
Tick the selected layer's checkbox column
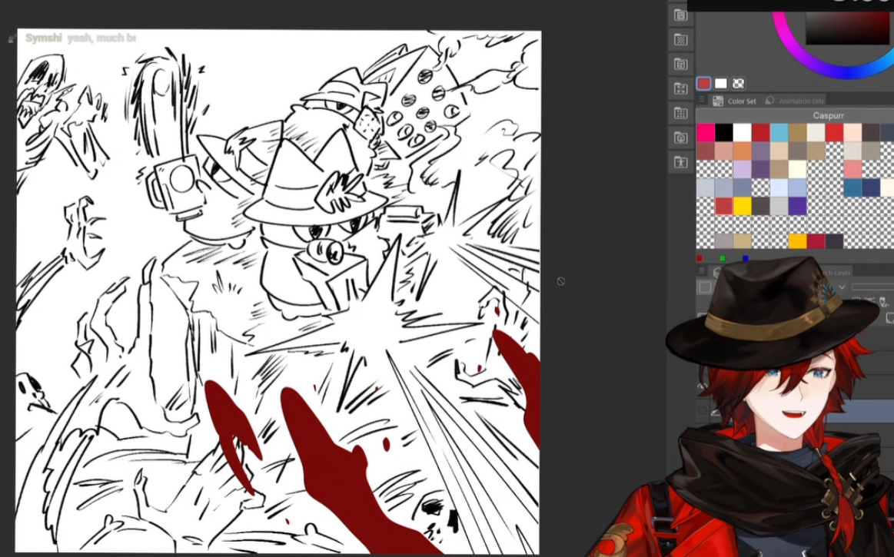pos(703,411)
